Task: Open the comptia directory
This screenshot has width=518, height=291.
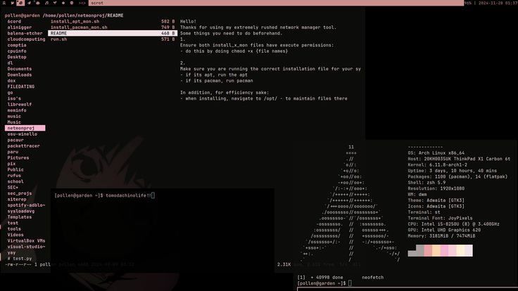Action: pyautogui.click(x=17, y=45)
